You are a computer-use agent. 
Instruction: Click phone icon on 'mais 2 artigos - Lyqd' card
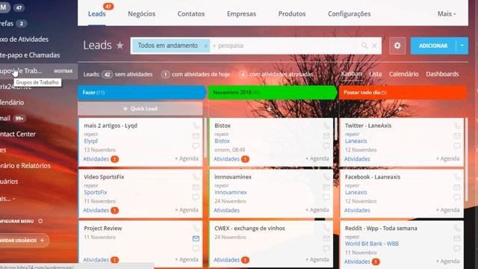(x=196, y=126)
